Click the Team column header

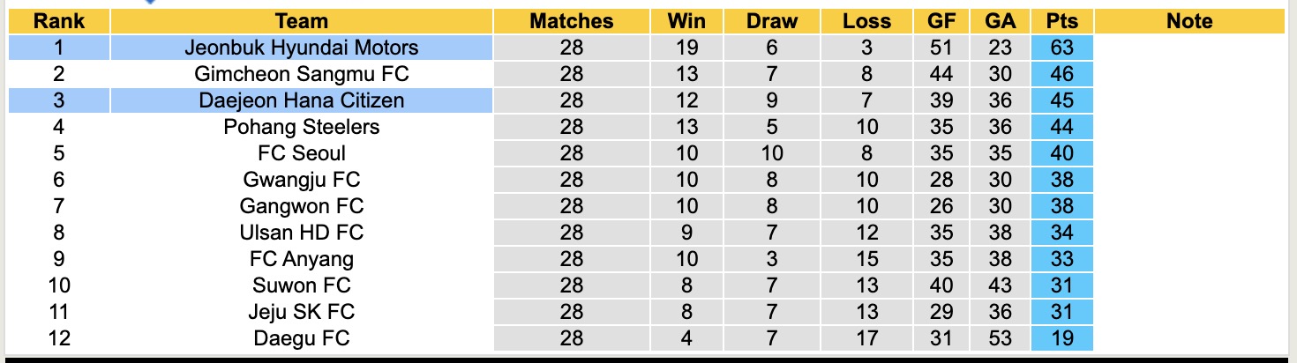click(x=302, y=21)
